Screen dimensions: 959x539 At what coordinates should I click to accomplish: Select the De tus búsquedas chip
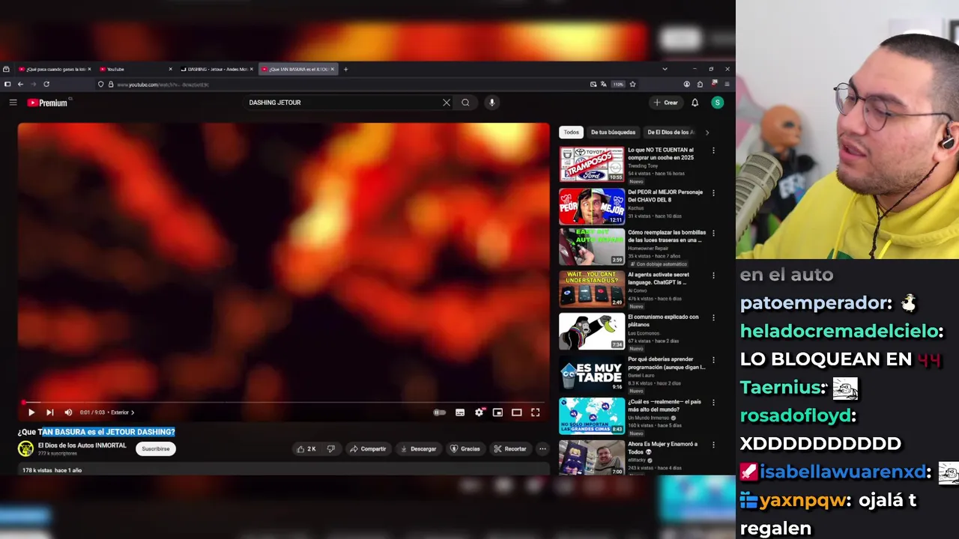[x=613, y=133]
